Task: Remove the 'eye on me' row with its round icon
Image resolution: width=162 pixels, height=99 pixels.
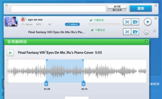Action: tap(156, 19)
